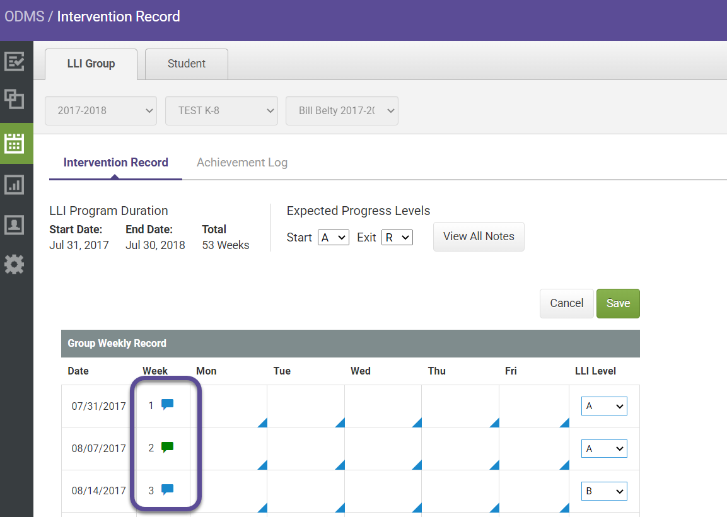Click the Save button
Screen dimensions: 727x517
[617, 303]
